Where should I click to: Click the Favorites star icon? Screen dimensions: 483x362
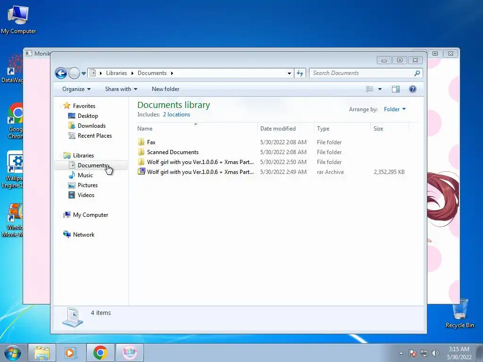(x=67, y=106)
